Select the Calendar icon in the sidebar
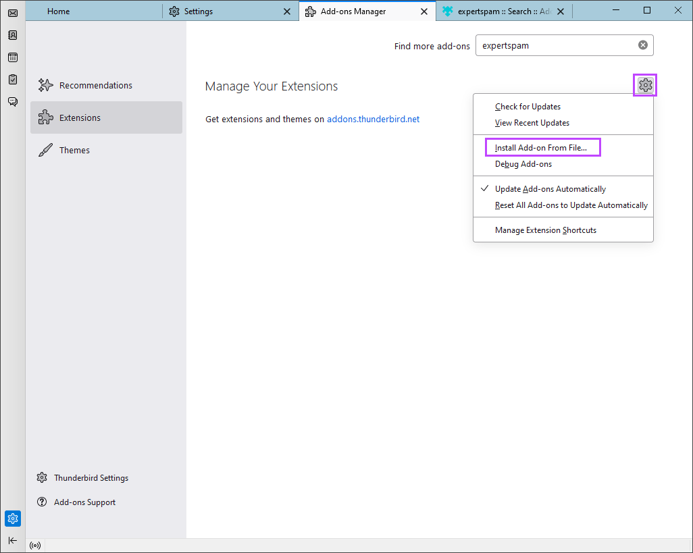 tap(12, 57)
